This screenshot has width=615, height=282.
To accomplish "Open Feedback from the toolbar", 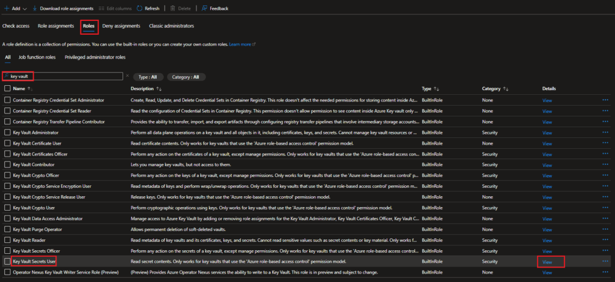I will (x=214, y=8).
